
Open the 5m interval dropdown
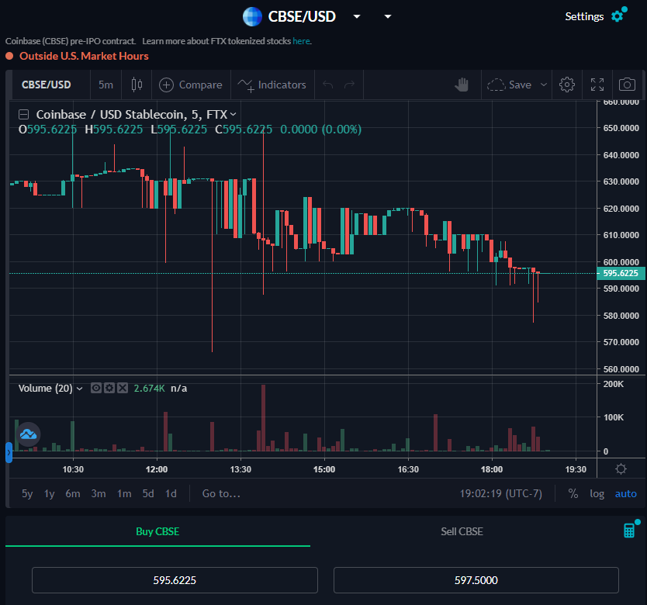click(x=106, y=85)
